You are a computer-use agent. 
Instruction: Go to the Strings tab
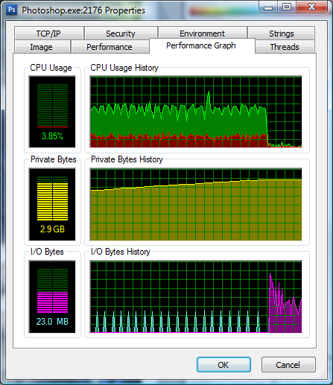pos(282,34)
